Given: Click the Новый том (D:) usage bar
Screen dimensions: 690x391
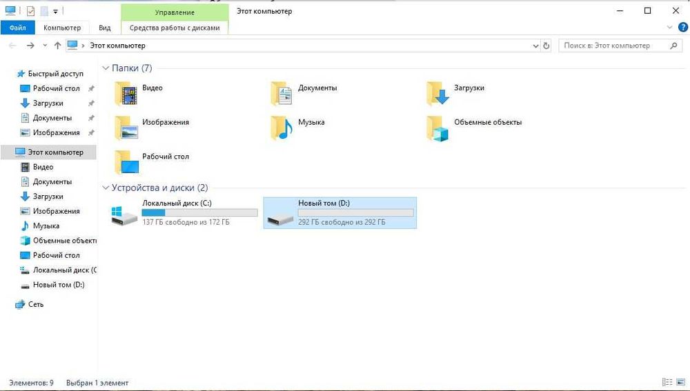Looking at the screenshot, I should tap(356, 213).
